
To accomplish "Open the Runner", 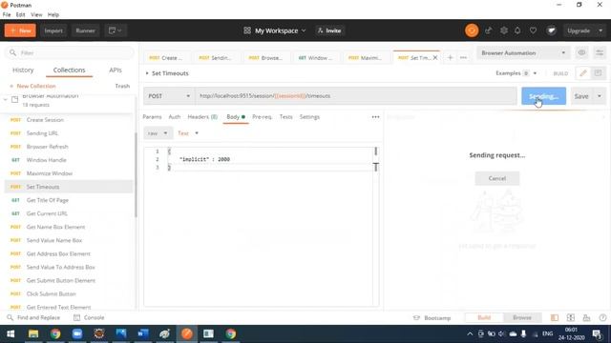I will 85,30.
